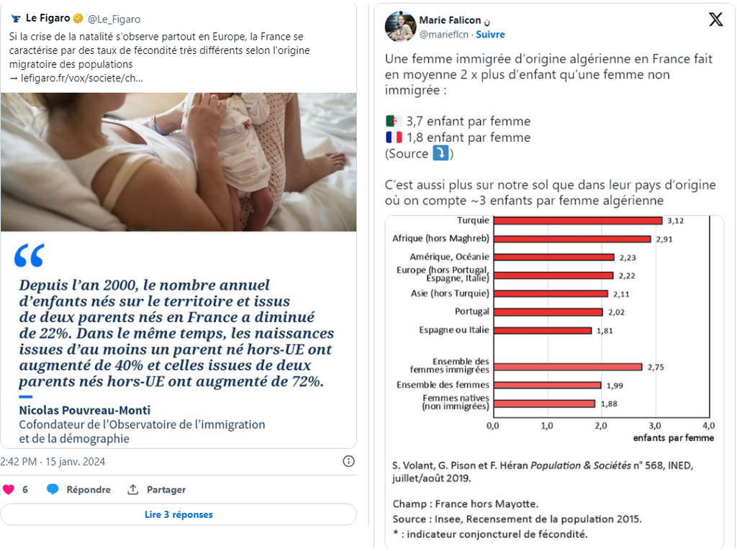The width and height of the screenshot is (737, 551).
Task: Click the share arrow icon
Action: pyautogui.click(x=132, y=490)
